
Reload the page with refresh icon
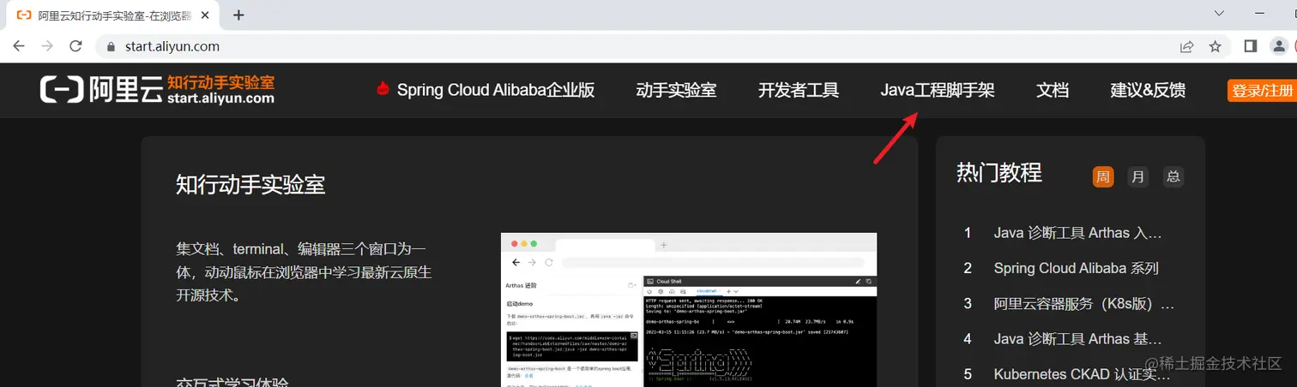75,46
